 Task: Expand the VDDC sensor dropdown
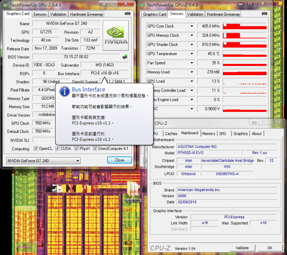coord(191,109)
